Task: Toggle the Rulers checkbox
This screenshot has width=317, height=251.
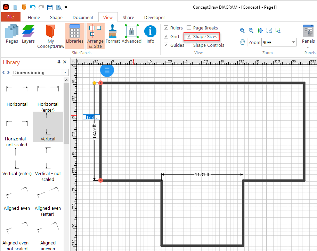Action: point(166,28)
